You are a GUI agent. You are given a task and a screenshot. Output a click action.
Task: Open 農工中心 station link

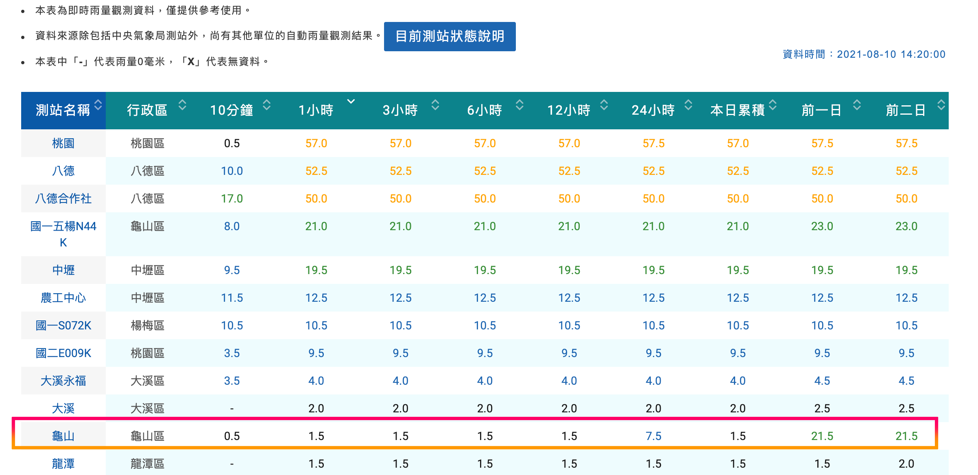63,298
